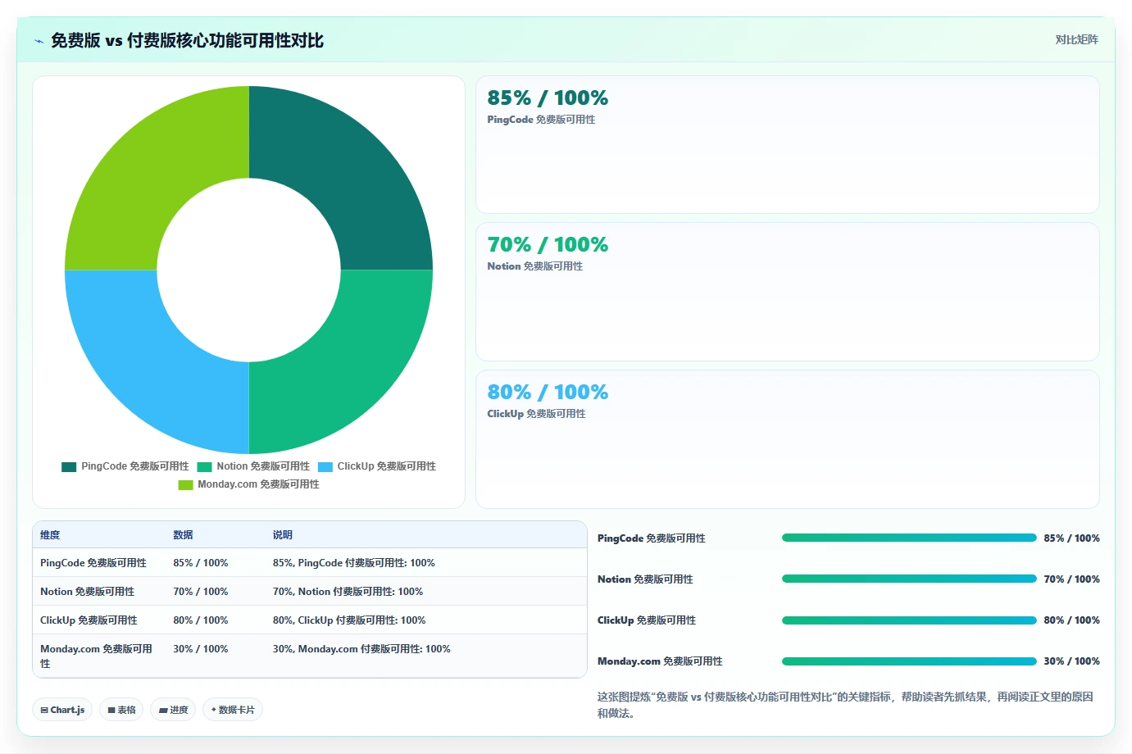Click the 表格 tag chip
Viewport: 1132px width, 754px height.
point(121,710)
